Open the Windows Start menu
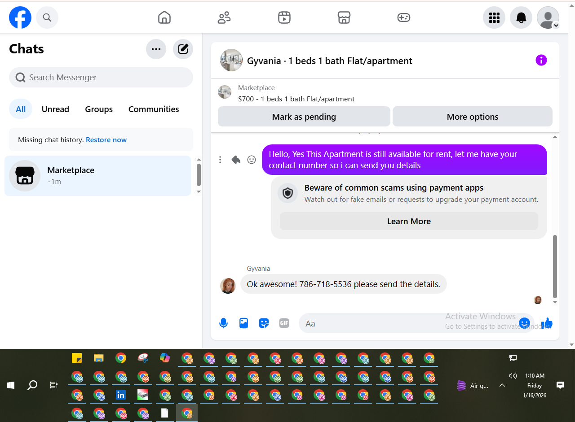Screen dimensions: 575x422 coord(11,385)
